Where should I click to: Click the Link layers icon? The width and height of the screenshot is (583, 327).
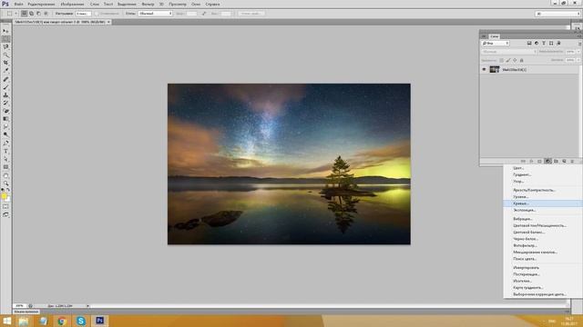[523, 162]
